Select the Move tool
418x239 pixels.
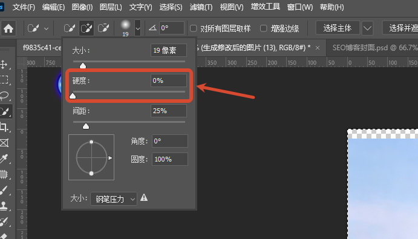pos(4,64)
